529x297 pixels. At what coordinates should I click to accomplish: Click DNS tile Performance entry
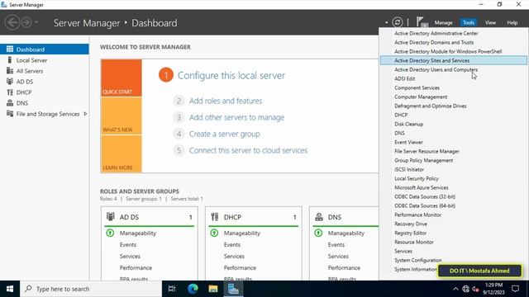pyautogui.click(x=344, y=267)
